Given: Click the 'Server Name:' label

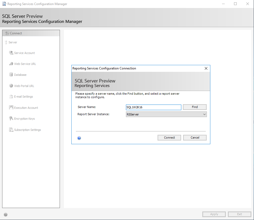Looking at the screenshot, I should pyautogui.click(x=87, y=107).
